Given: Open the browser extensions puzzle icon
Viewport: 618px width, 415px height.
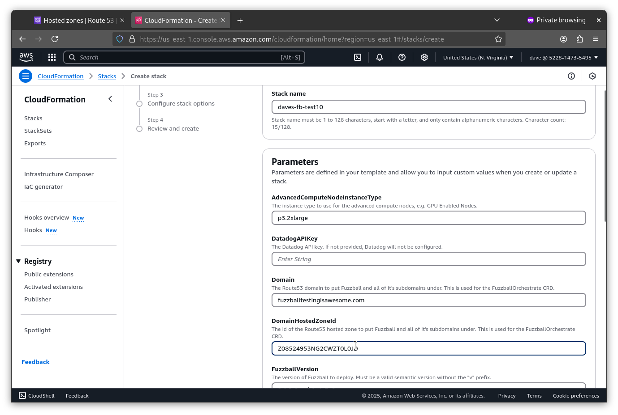Looking at the screenshot, I should 579,39.
